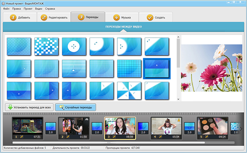Image resolution: width=247 pixels, height=153 pixels.
Task: Click the transitions gallery vertical scrollbar thumb
Action: (x=178, y=53)
